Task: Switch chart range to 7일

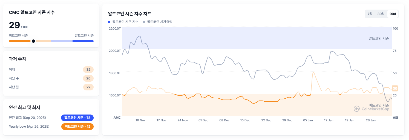Action: [x=370, y=14]
